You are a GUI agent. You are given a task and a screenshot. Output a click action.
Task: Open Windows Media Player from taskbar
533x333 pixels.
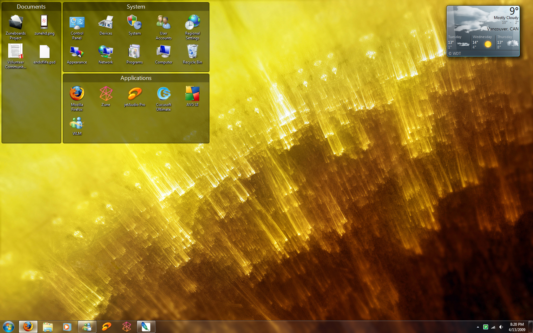pos(67,327)
